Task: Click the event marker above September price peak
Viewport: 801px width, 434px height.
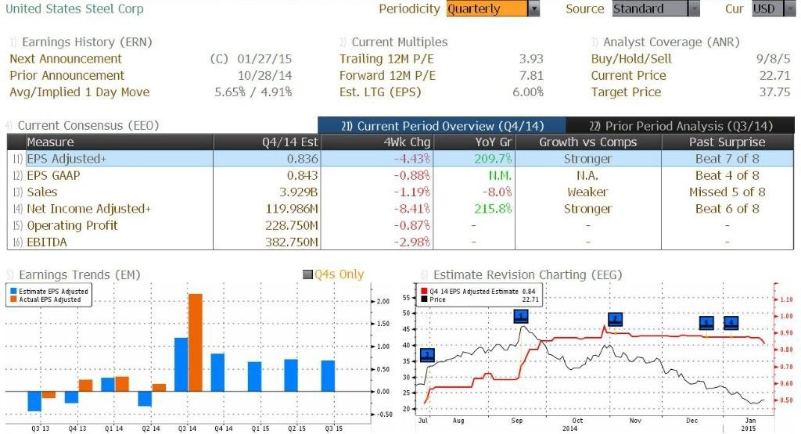Action: [520, 317]
